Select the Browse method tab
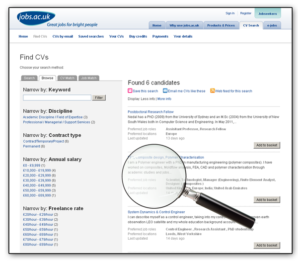The width and height of the screenshot is (298, 263). point(47,78)
